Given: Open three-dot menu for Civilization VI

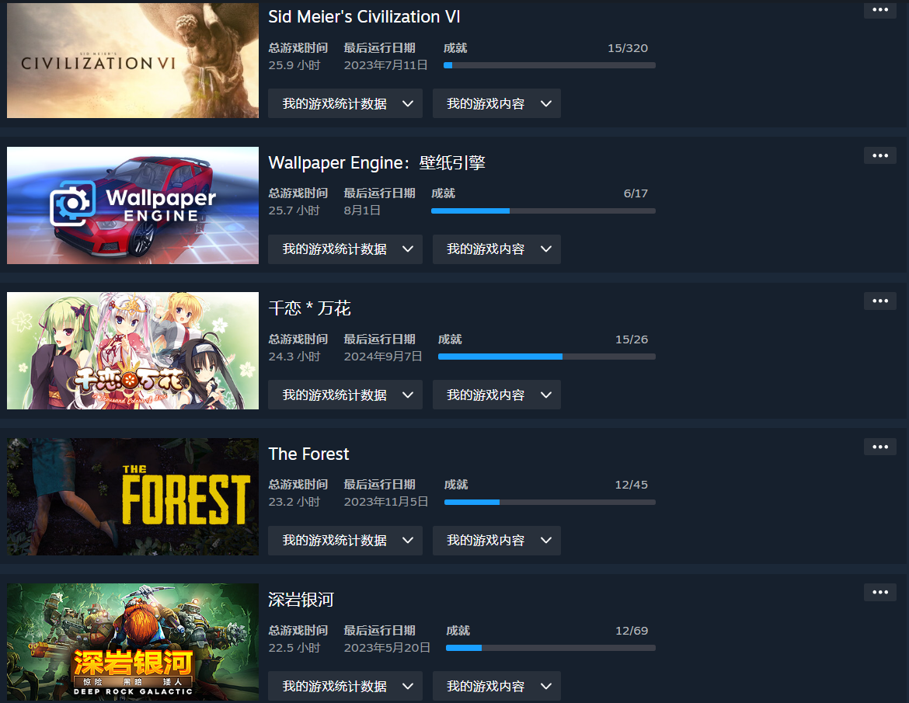Looking at the screenshot, I should click(879, 10).
